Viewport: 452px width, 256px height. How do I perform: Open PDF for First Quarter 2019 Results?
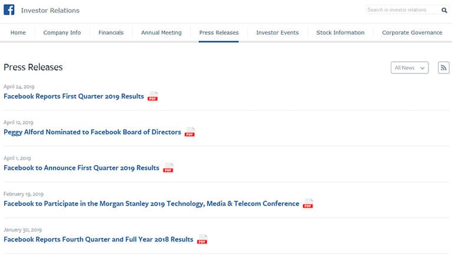[x=153, y=96]
